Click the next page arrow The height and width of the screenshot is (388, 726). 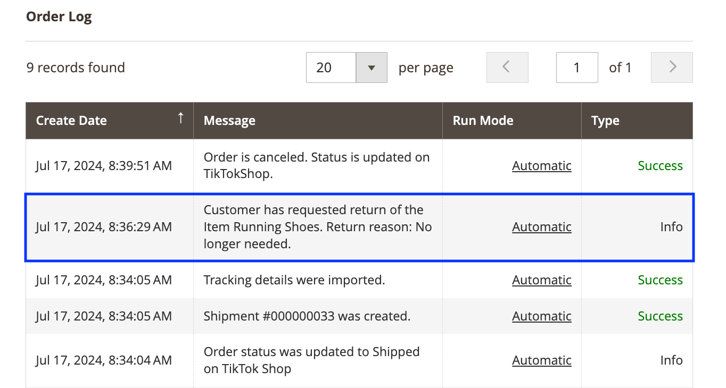[672, 68]
